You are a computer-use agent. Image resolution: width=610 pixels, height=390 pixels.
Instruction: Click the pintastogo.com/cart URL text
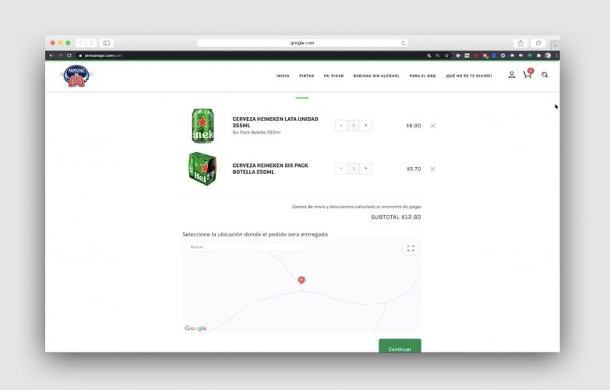103,55
